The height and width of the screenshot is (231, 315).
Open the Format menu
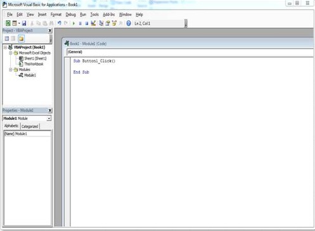56,15
